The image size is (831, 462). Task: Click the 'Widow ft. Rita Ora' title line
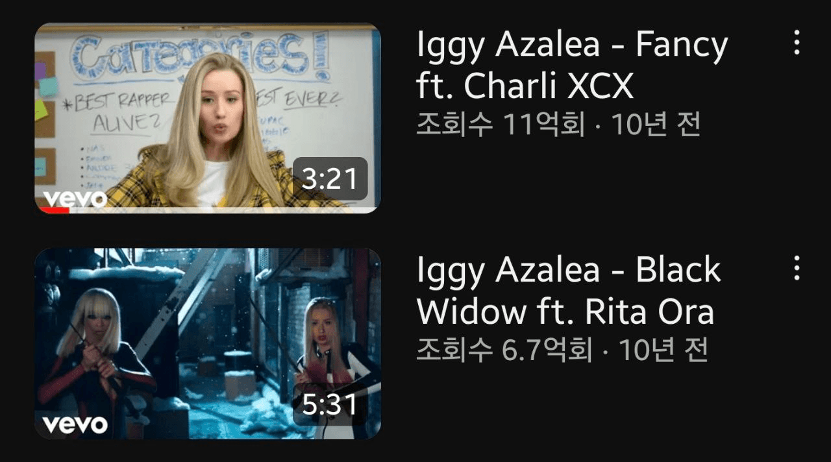[x=565, y=311]
